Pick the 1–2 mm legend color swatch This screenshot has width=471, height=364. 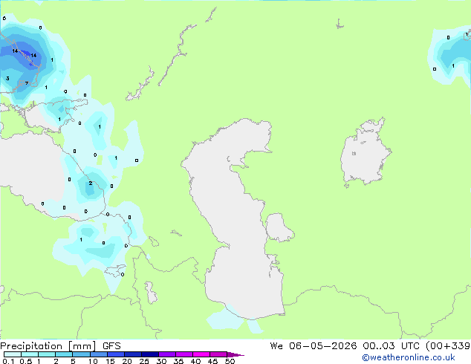[47, 354]
